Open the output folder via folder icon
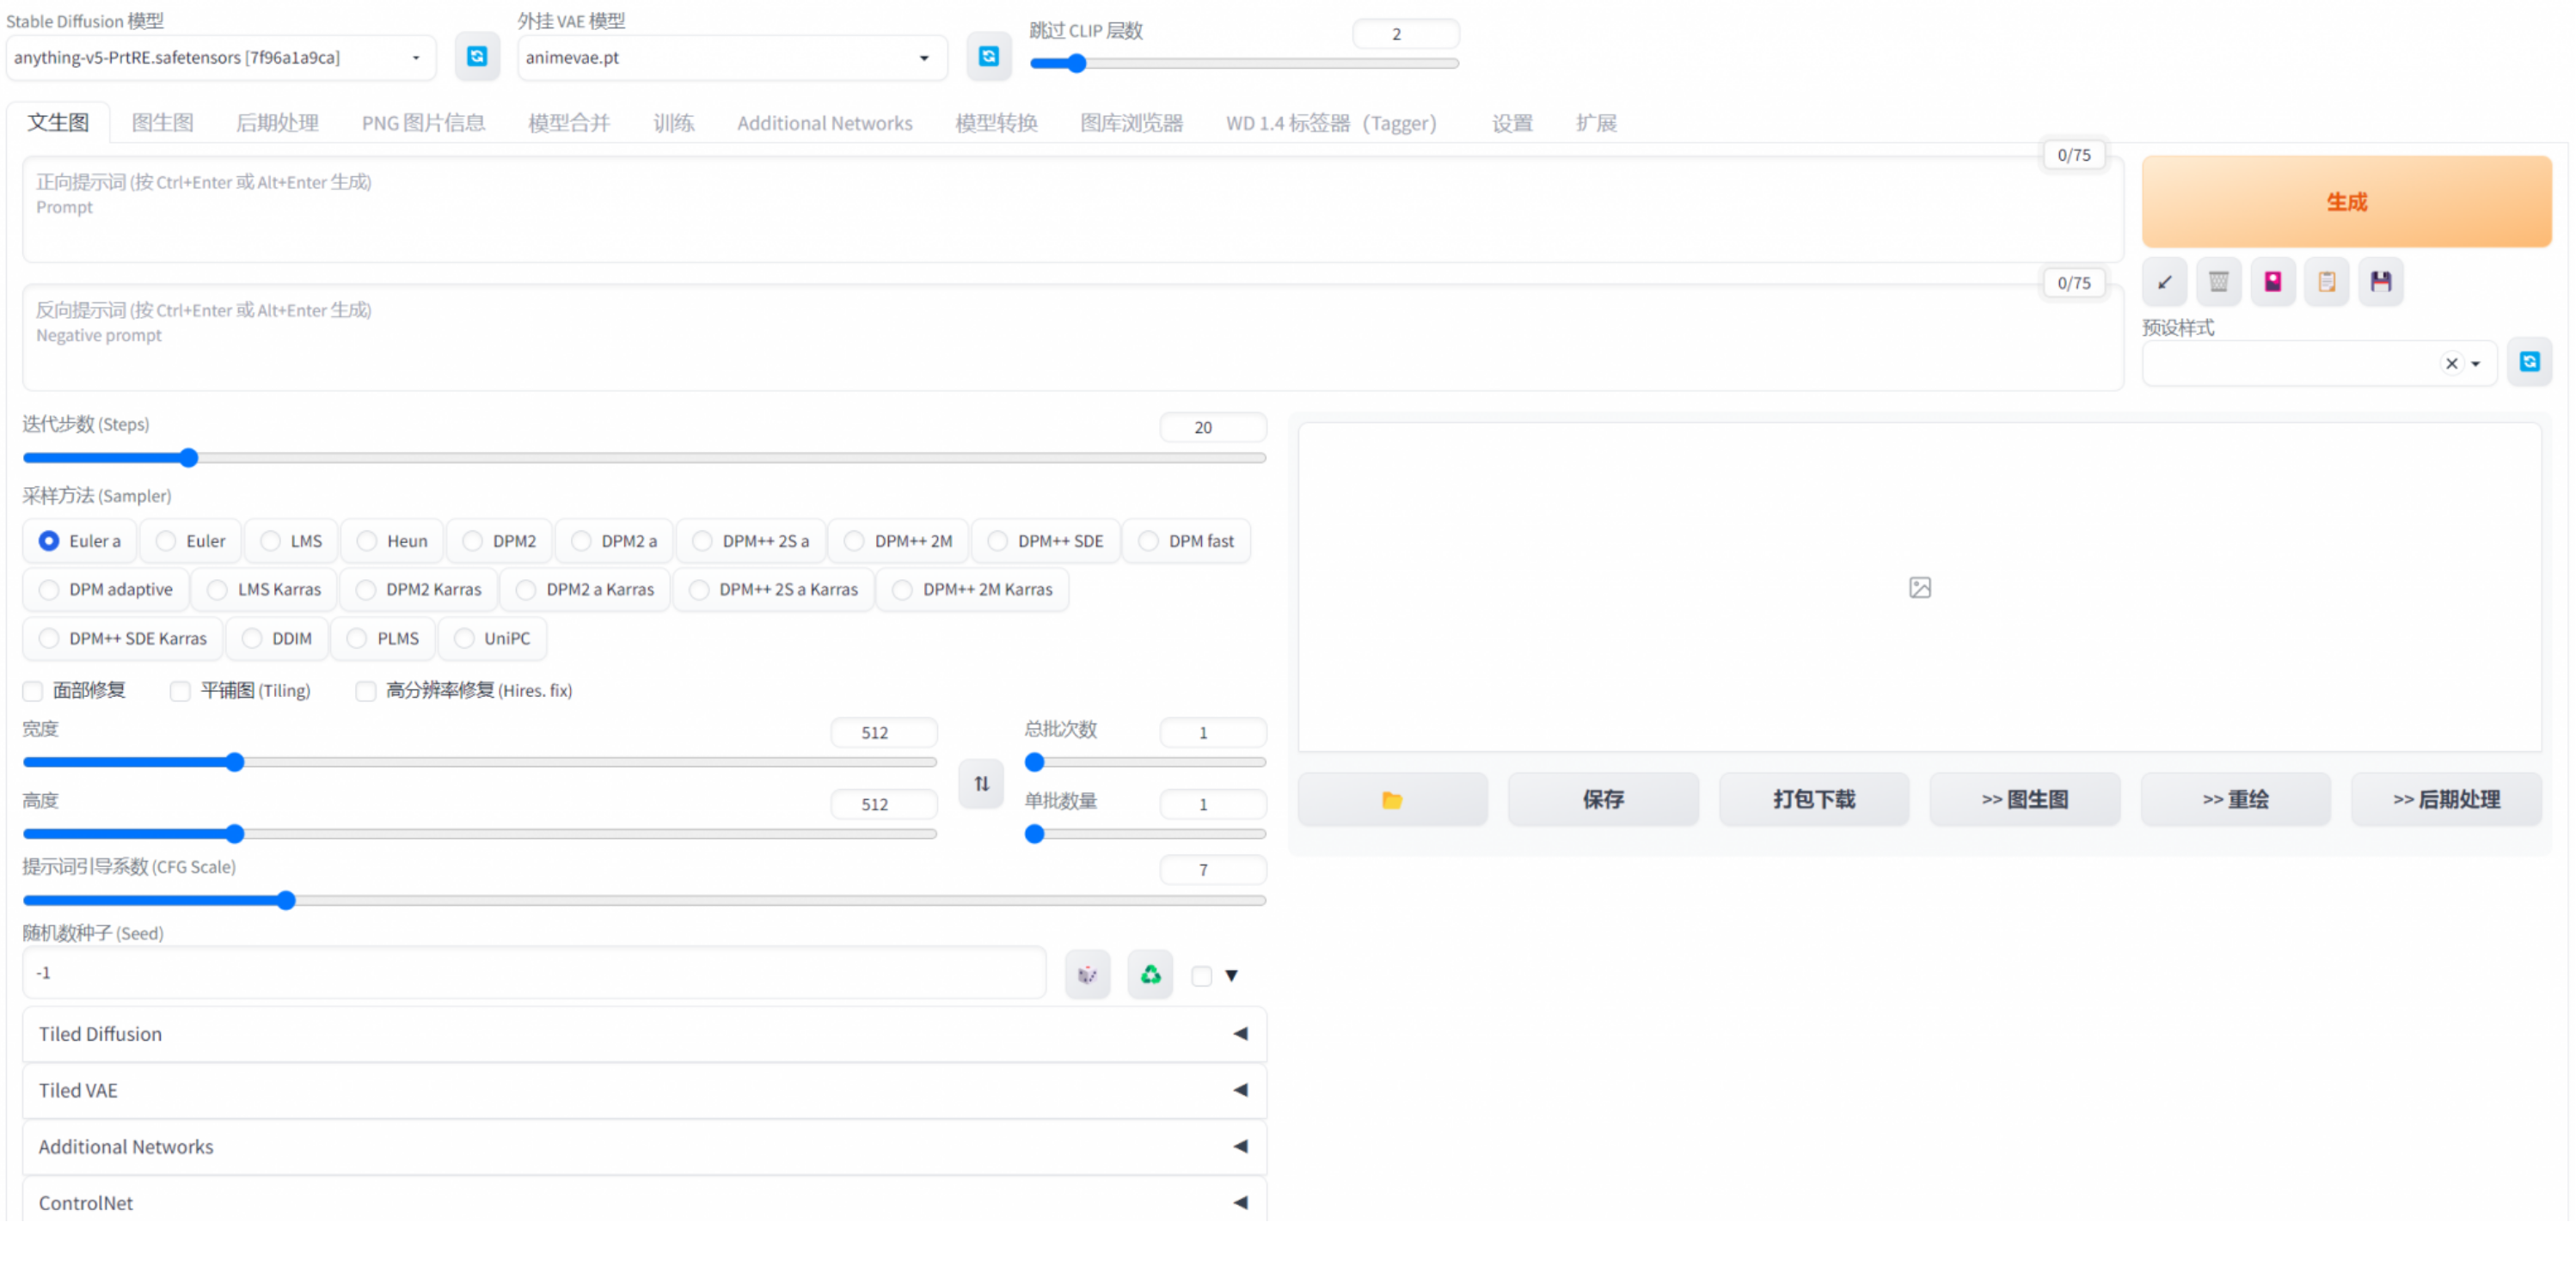 (1392, 799)
